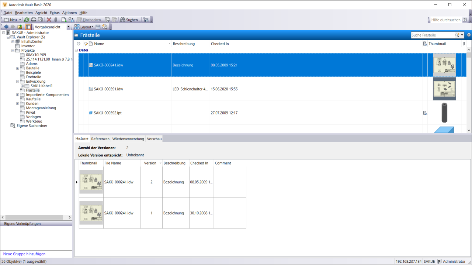The height and width of the screenshot is (265, 472).
Task: Expand the Importierte Komponenten folder node
Action: (x=18, y=95)
